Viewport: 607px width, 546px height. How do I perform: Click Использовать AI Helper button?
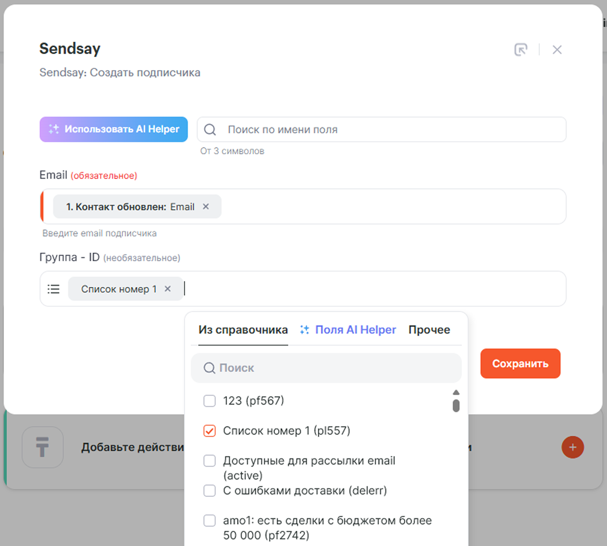pyautogui.click(x=114, y=129)
